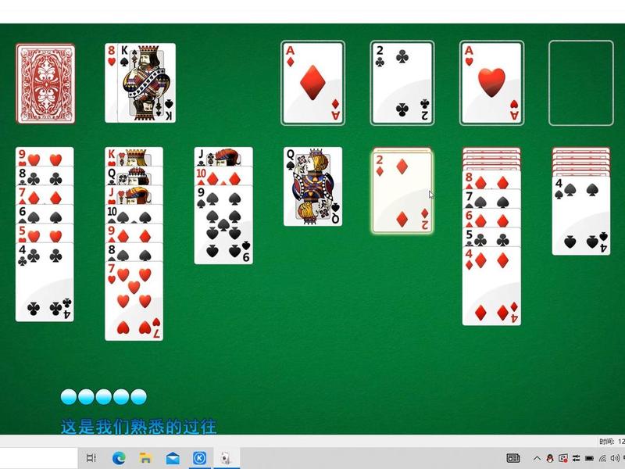Click the empty fourth foundation slot
625x469 pixels.
point(580,83)
